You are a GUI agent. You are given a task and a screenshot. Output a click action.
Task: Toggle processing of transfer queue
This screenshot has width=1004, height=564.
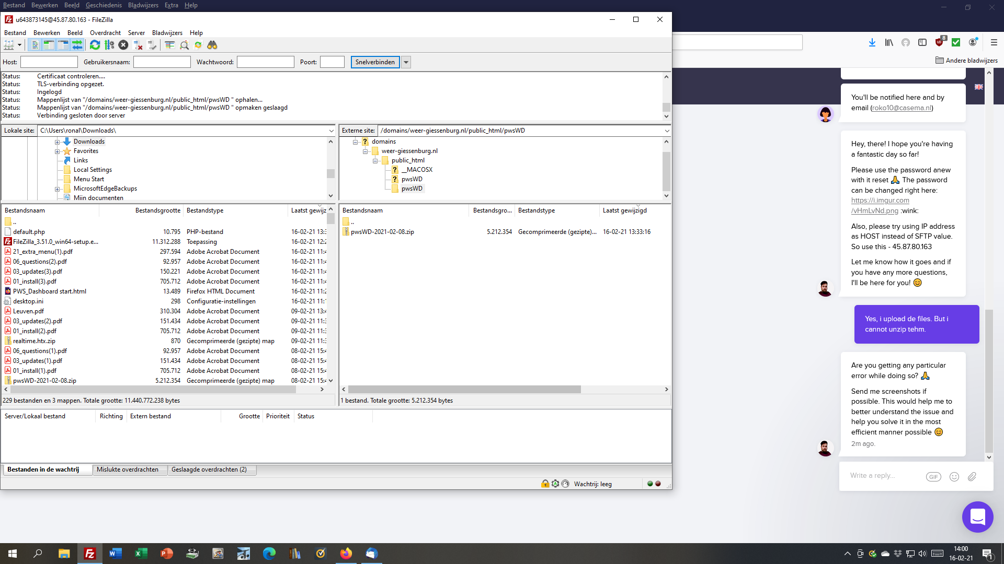(x=109, y=45)
